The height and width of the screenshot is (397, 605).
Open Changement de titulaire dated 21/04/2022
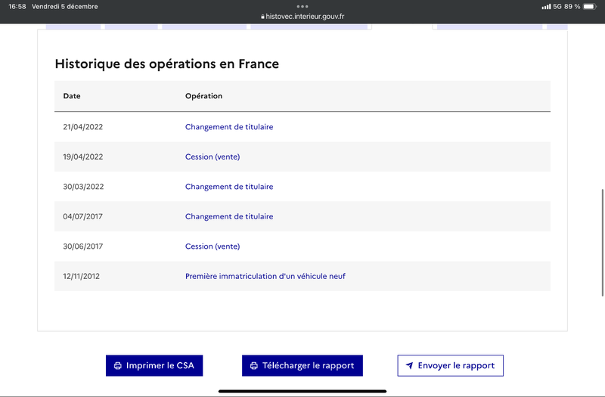click(229, 127)
